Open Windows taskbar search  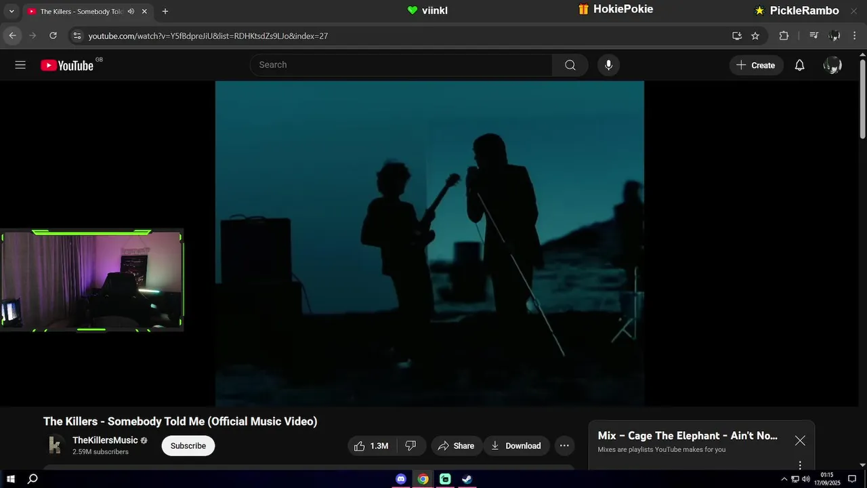33,479
